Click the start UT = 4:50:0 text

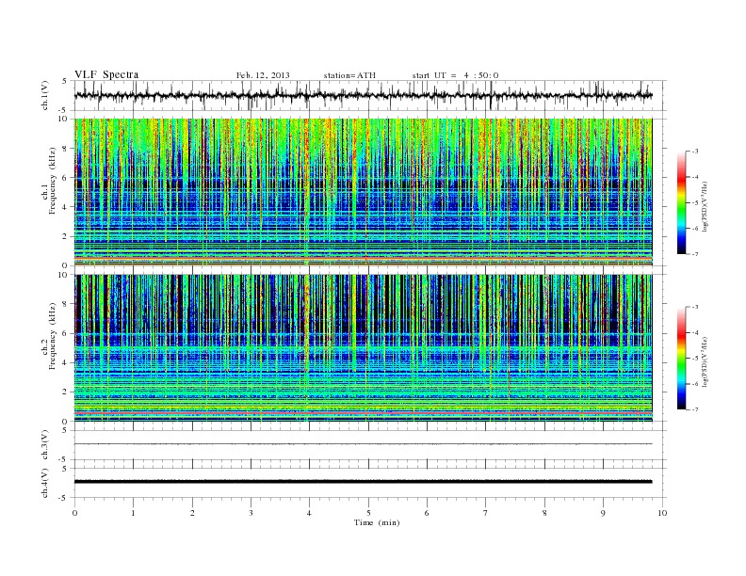tap(455, 75)
